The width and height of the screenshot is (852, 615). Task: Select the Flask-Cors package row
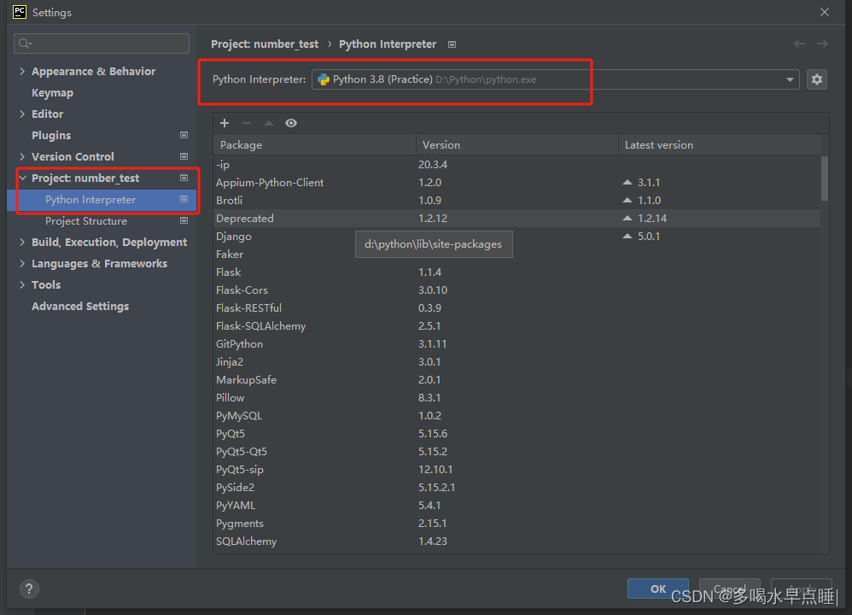(x=516, y=290)
